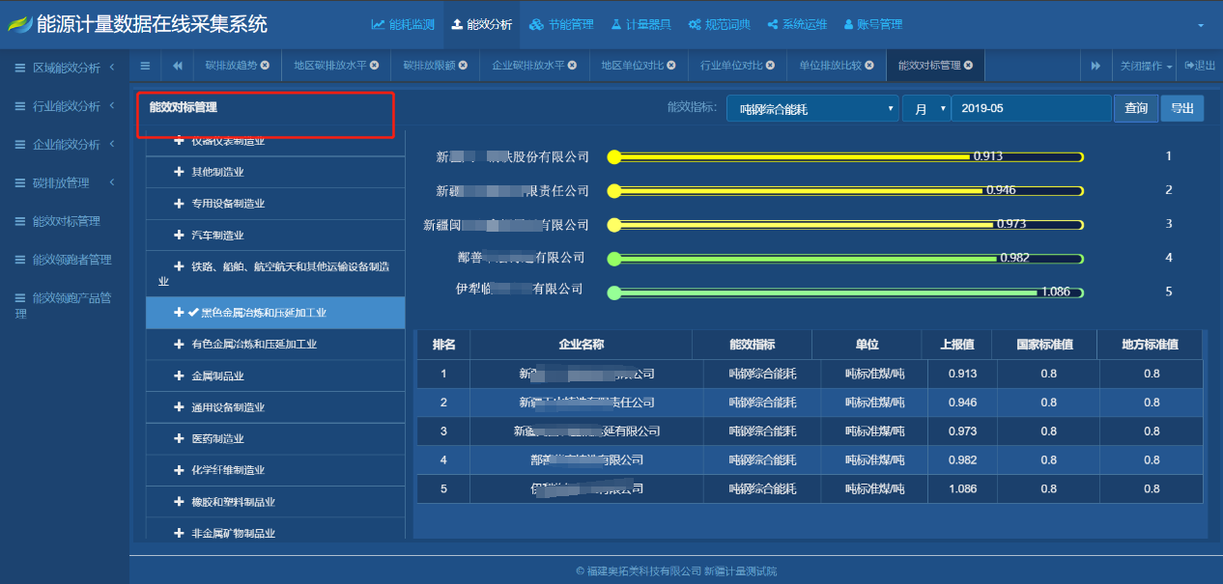Image resolution: width=1223 pixels, height=584 pixels.
Task: Click the hamburger menu icon left of tabs
Action: tap(145, 66)
